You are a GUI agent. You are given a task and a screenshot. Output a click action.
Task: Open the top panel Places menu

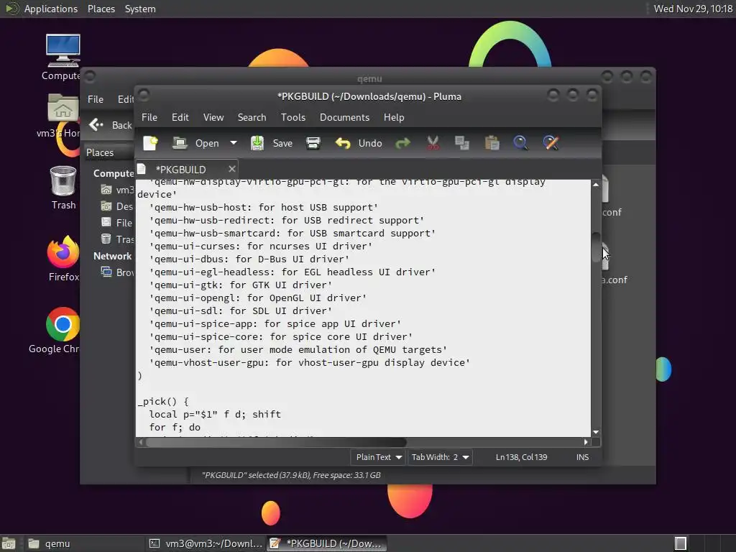point(101,9)
